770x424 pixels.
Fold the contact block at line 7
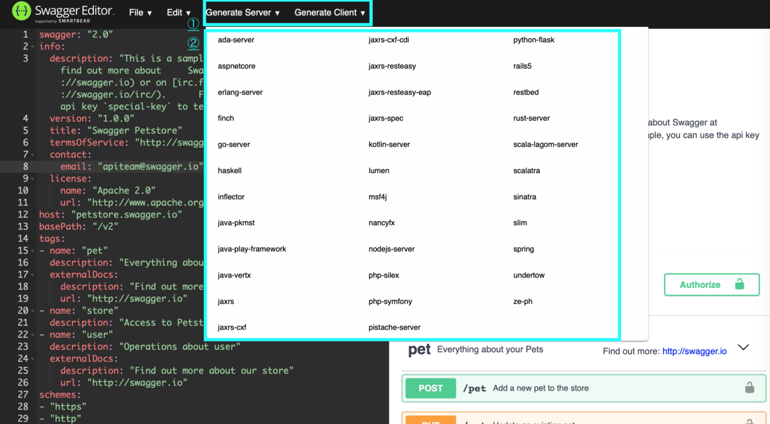[33, 155]
